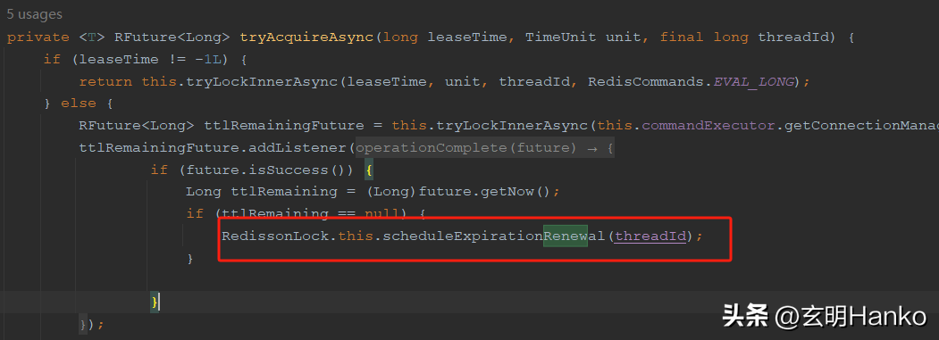Click the final keyword in the signature
The width and height of the screenshot is (939, 340).
pos(682,37)
